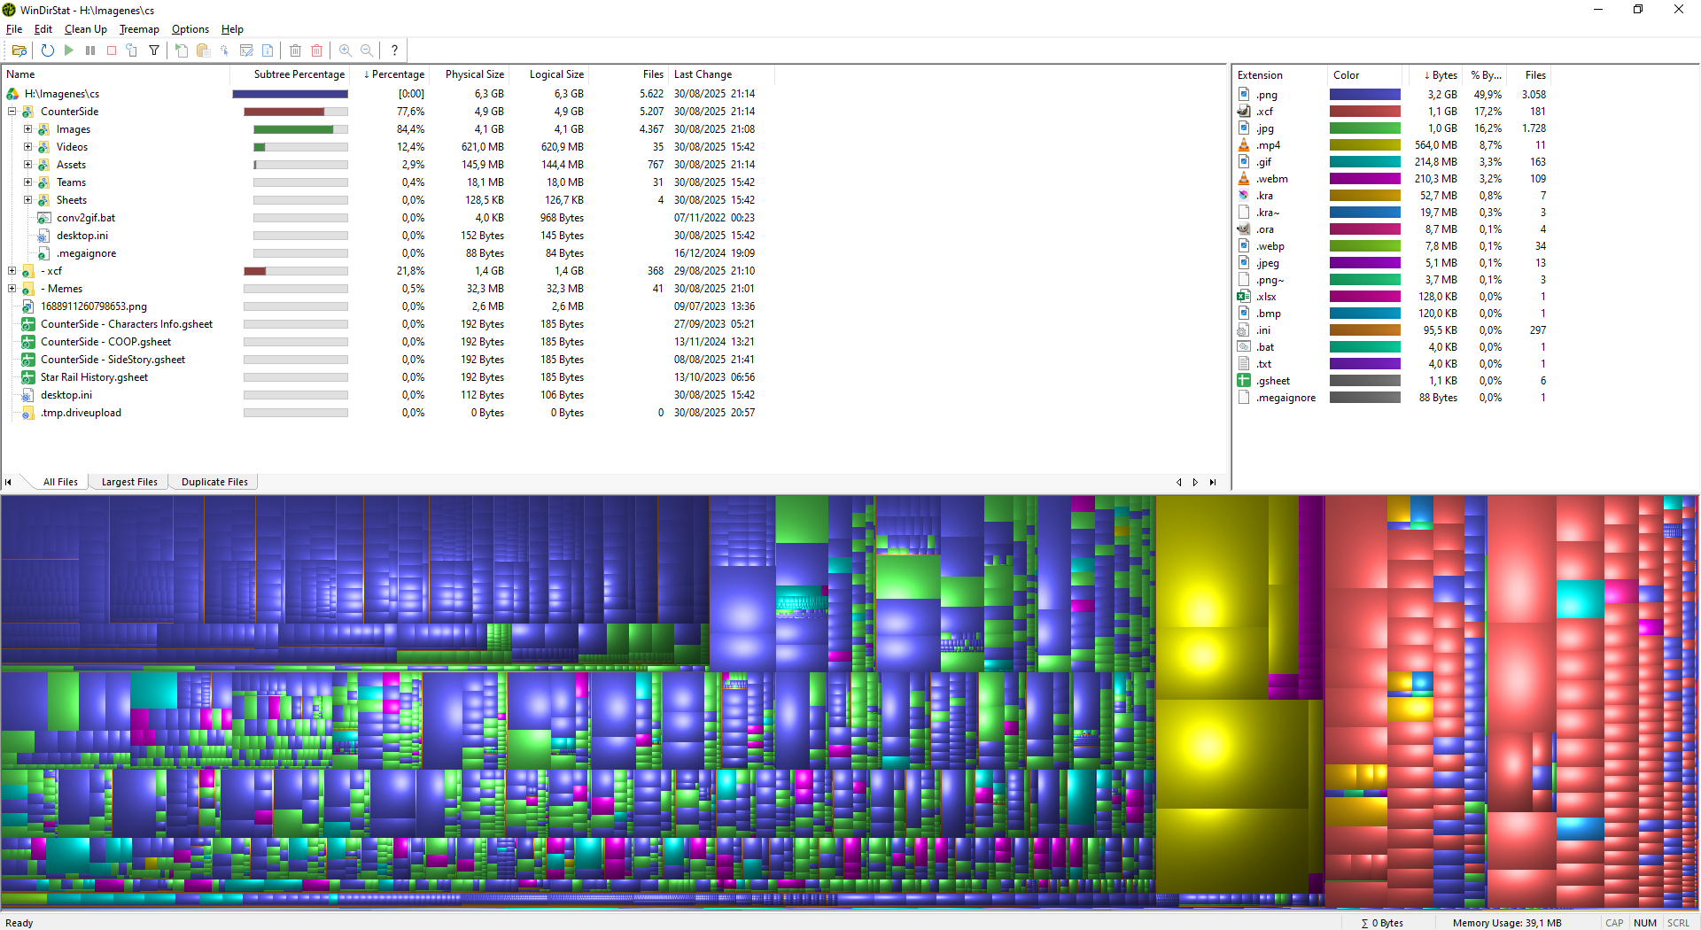This screenshot has width=1701, height=930.
Task: Expand the Images folder
Action: pos(28,129)
